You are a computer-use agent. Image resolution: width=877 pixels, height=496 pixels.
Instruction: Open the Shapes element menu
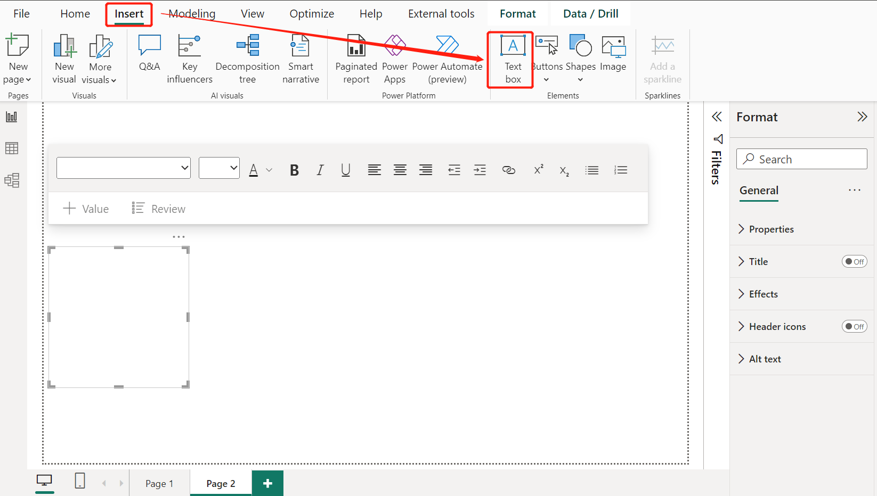[x=580, y=59]
